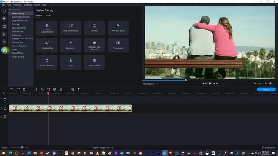
Task: Open the More Tools sidebar icon
Action: 4,50
